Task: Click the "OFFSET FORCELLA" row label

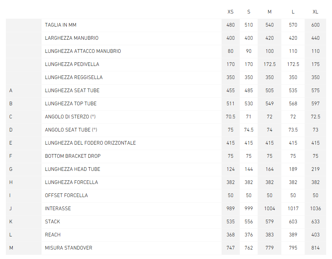Action: pyautogui.click(x=66, y=195)
